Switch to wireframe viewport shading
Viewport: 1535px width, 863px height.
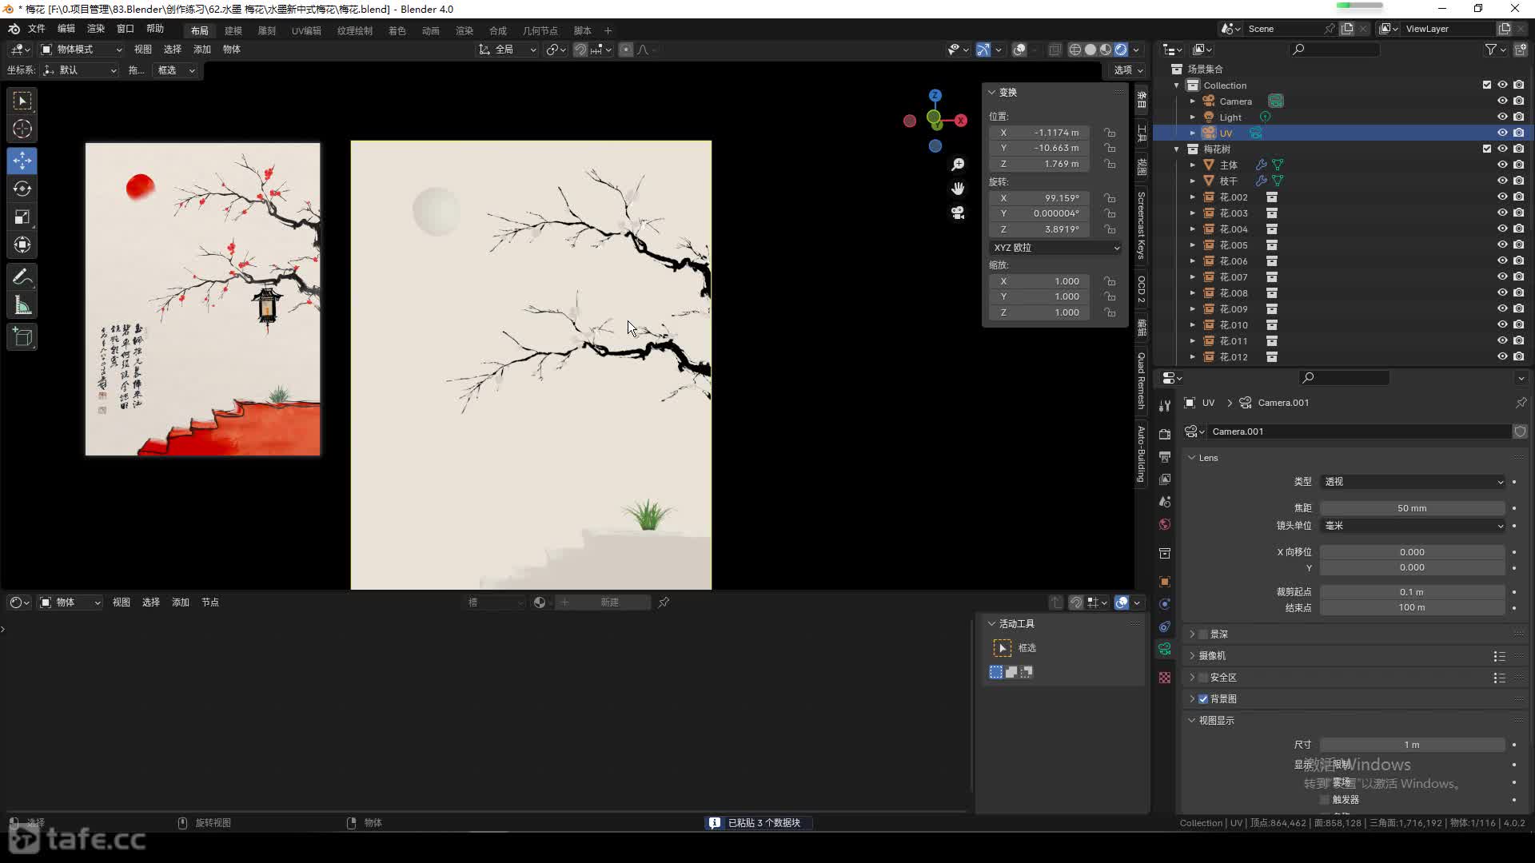[x=1075, y=50]
